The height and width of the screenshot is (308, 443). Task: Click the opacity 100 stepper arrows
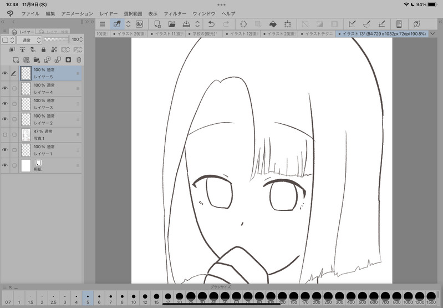pyautogui.click(x=82, y=39)
